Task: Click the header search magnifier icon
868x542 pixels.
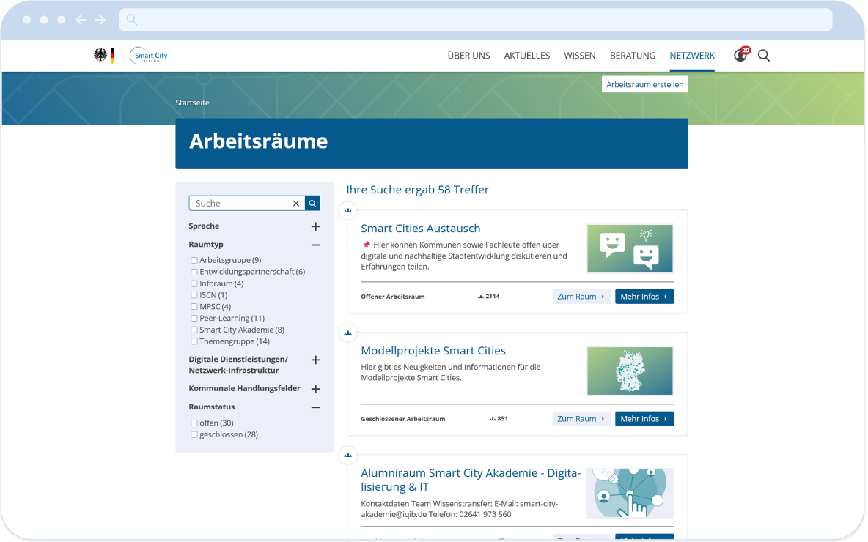Action: pyautogui.click(x=764, y=56)
